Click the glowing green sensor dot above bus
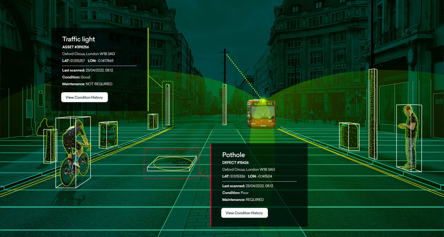444x237 pixels. 263,101
